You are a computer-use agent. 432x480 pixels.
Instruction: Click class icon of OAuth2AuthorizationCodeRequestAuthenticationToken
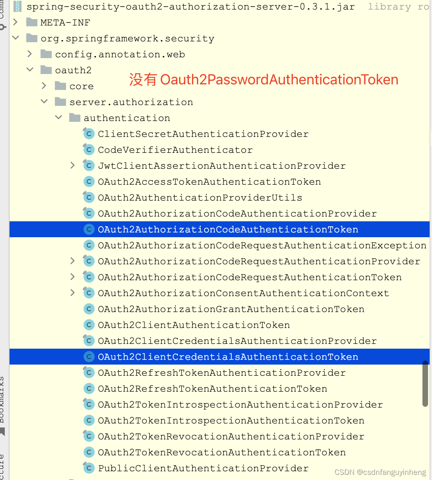89,277
